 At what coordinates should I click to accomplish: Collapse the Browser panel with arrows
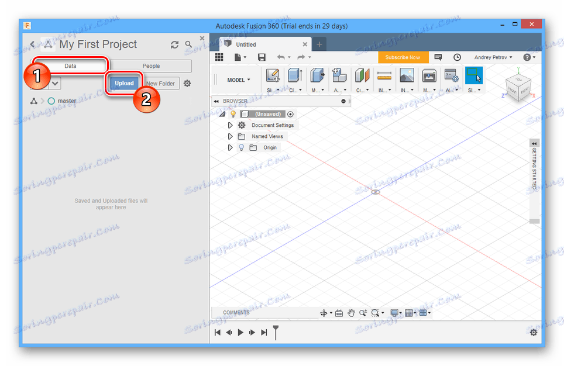(216, 101)
